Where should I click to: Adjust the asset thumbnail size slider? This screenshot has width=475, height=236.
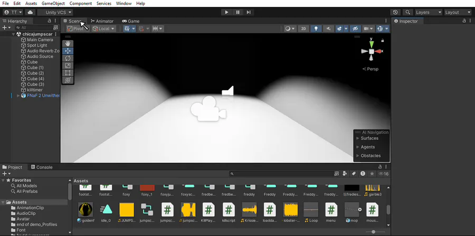[x=374, y=232]
